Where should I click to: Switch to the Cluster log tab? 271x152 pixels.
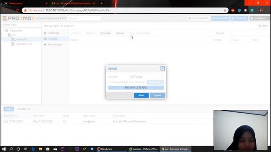pyautogui.click(x=24, y=109)
